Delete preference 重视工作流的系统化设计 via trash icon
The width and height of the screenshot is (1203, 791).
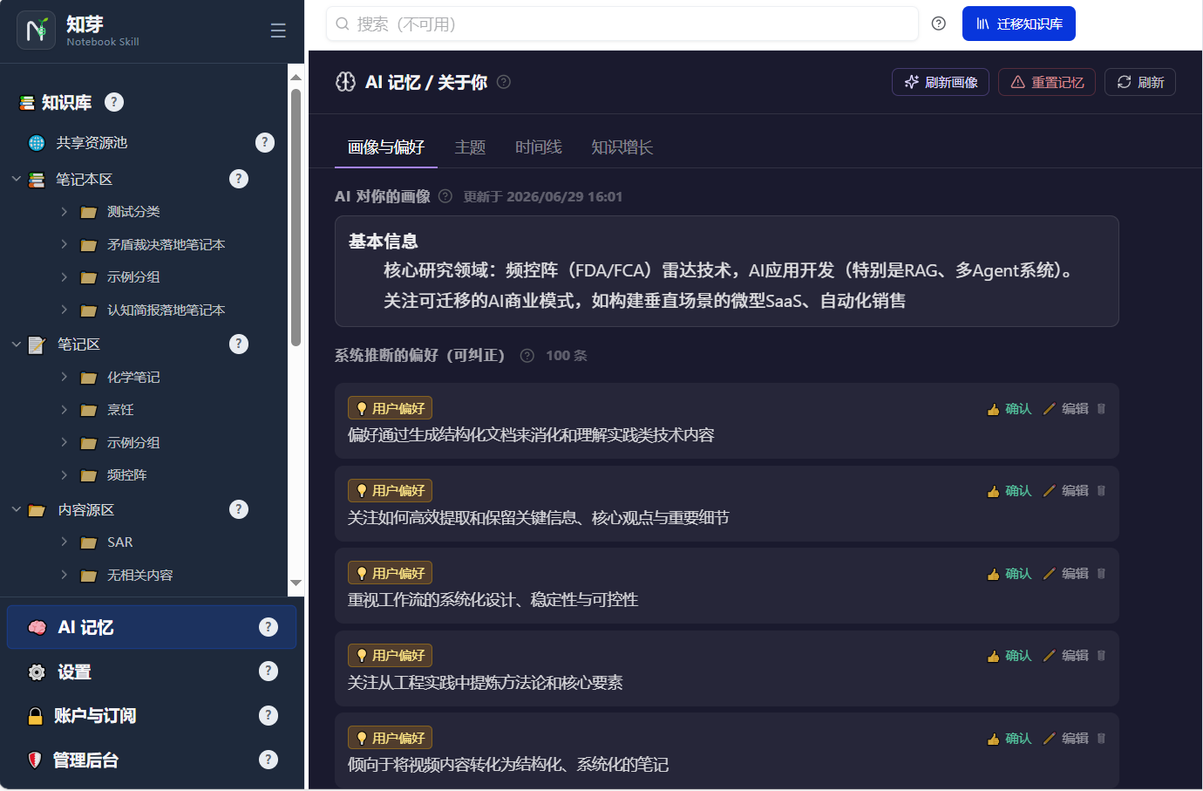(1101, 574)
